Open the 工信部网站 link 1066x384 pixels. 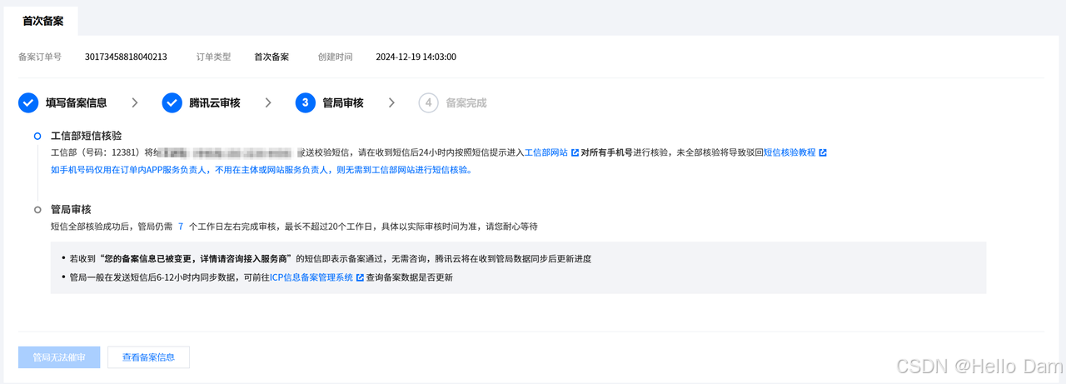pyautogui.click(x=546, y=153)
